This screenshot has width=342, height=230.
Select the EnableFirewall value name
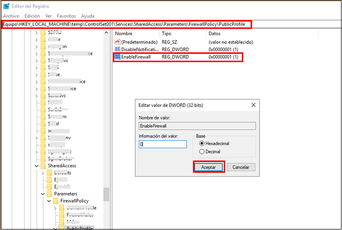coord(136,57)
